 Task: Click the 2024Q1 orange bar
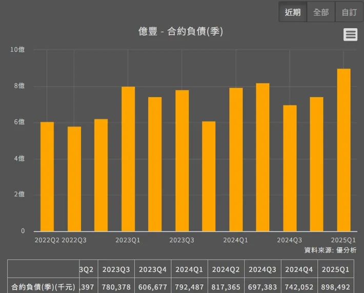tap(236, 160)
